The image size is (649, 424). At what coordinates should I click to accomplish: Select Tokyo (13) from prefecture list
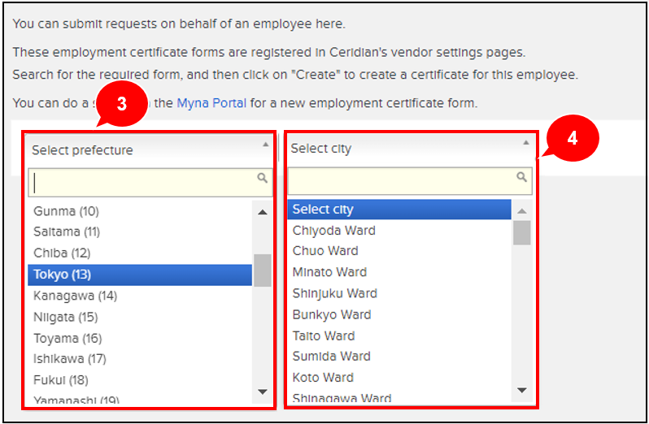coord(139,275)
